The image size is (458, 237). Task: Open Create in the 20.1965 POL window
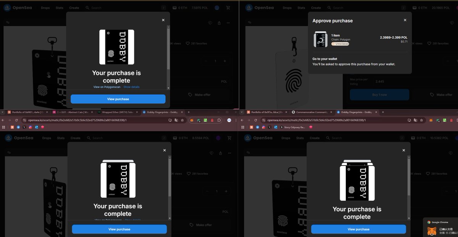tap(316, 8)
